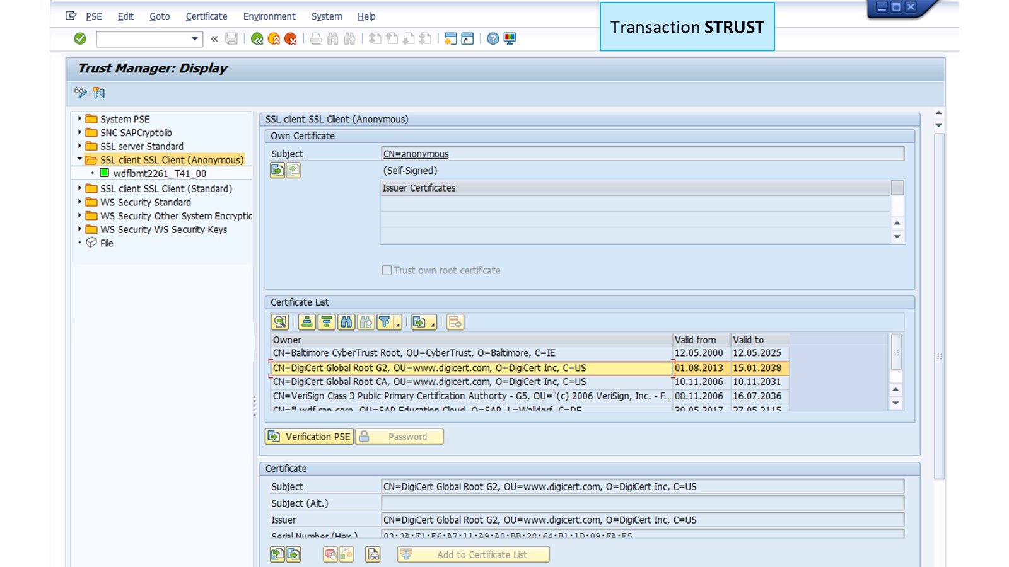Click the display certificate glasses icon at bottom
The height and width of the screenshot is (567, 1009).
tap(373, 554)
